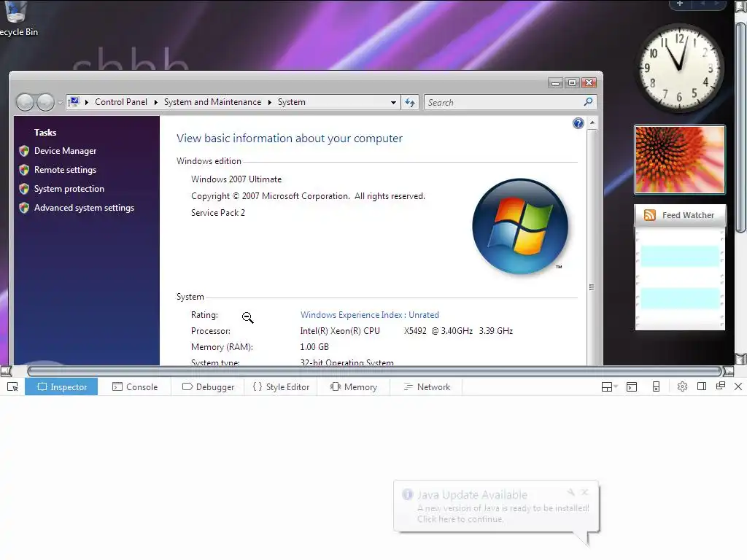Open the Recycle Bin desktop icon
Viewport: 747px width, 560px height.
tap(18, 19)
